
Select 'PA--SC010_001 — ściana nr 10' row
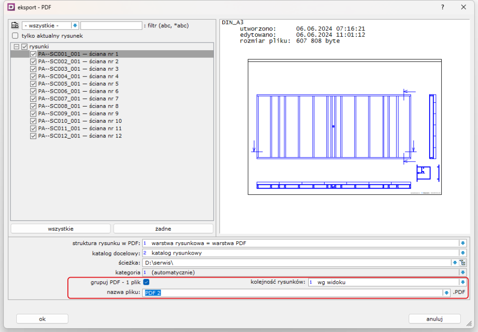pyautogui.click(x=112, y=121)
